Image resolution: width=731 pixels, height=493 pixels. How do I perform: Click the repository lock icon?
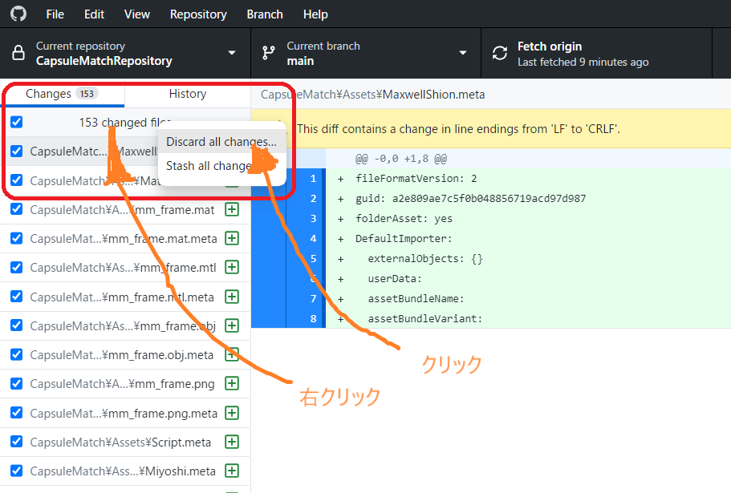coord(18,54)
